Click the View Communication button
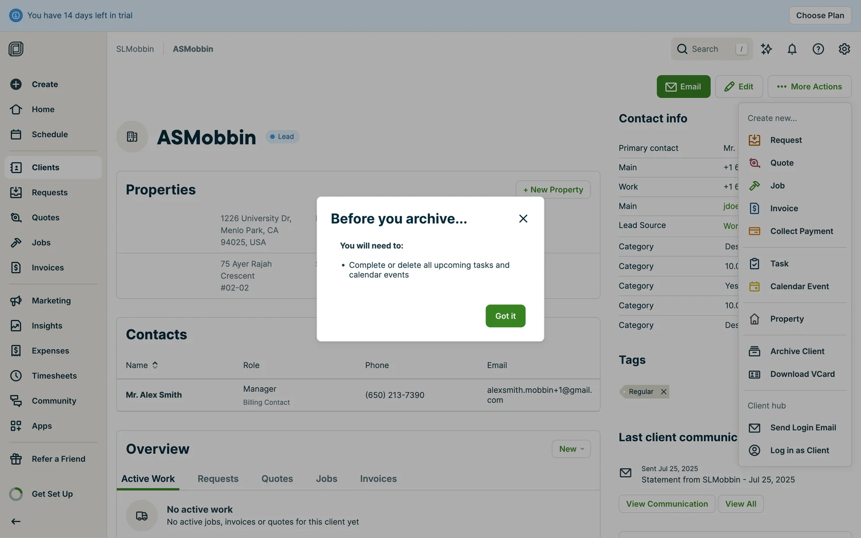The width and height of the screenshot is (861, 538). (x=667, y=503)
